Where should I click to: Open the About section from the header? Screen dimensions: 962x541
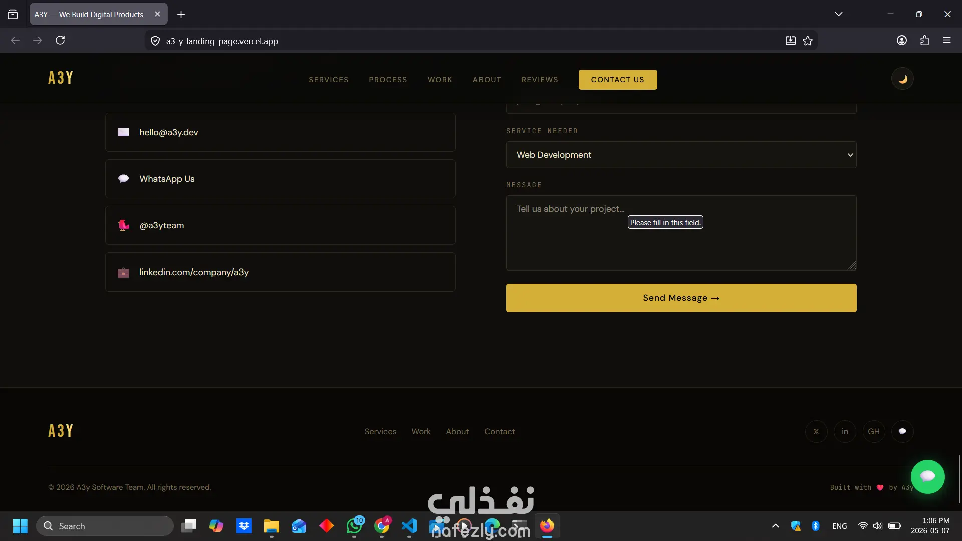click(x=487, y=80)
